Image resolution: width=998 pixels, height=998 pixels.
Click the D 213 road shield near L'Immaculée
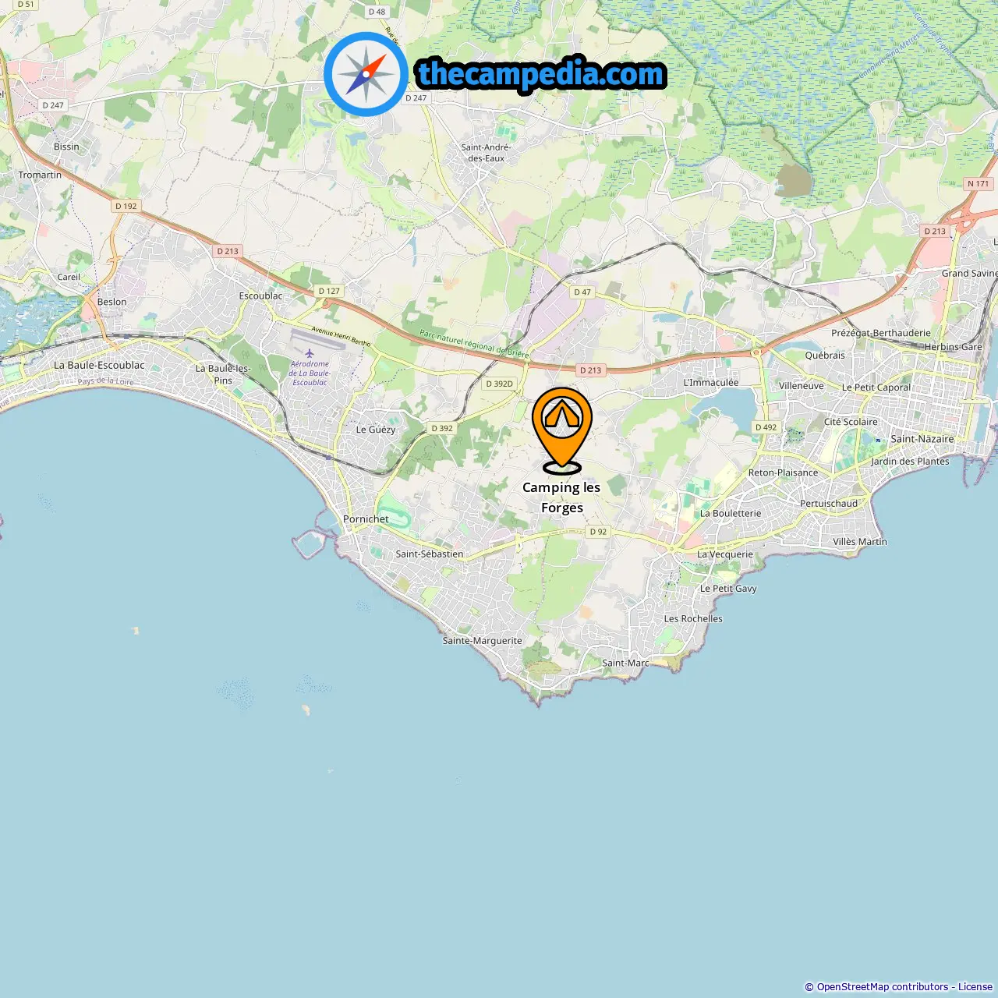coord(590,370)
